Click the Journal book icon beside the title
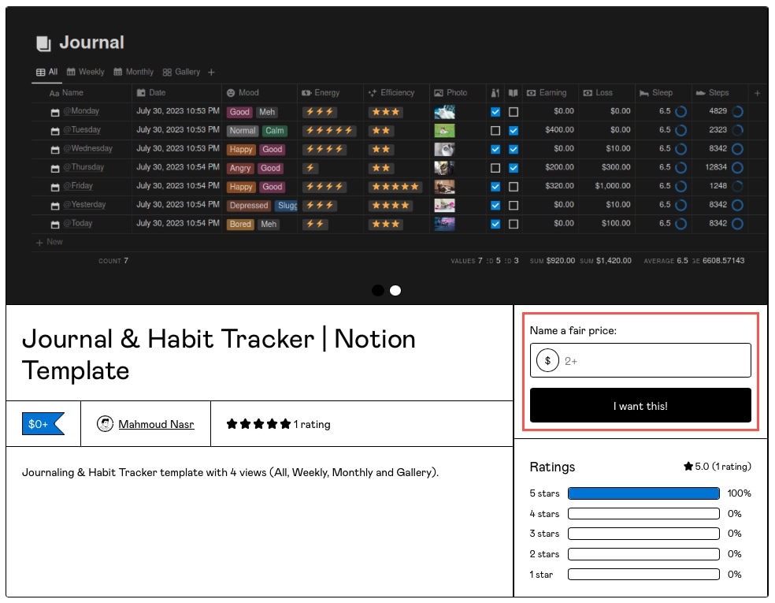This screenshot has width=775, height=603. 44,43
